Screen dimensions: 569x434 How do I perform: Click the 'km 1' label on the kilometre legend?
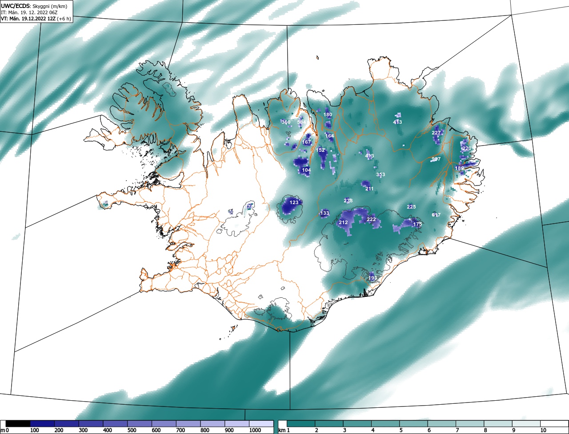coord(284,430)
